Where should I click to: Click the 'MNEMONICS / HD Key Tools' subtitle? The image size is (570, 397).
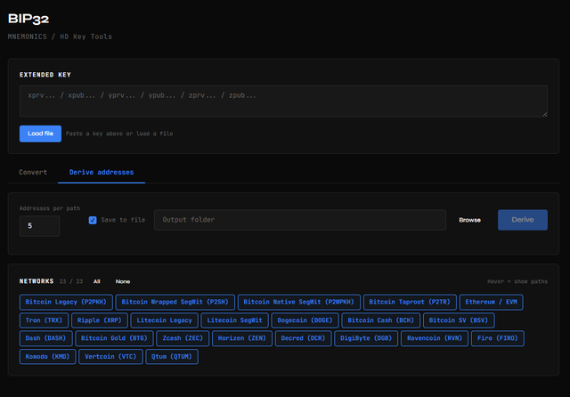[60, 36]
